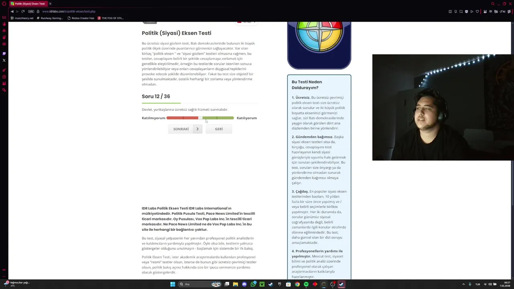Click the green agree side of slider
Screen dimensions: 514x289
(218, 118)
